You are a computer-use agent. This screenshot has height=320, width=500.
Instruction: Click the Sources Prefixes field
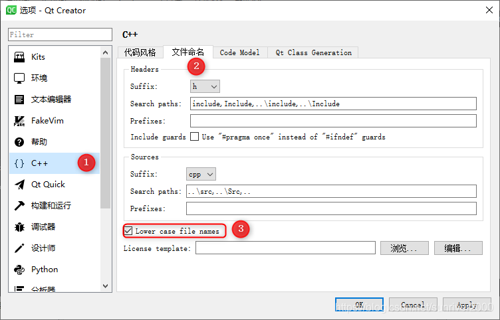[331, 208]
